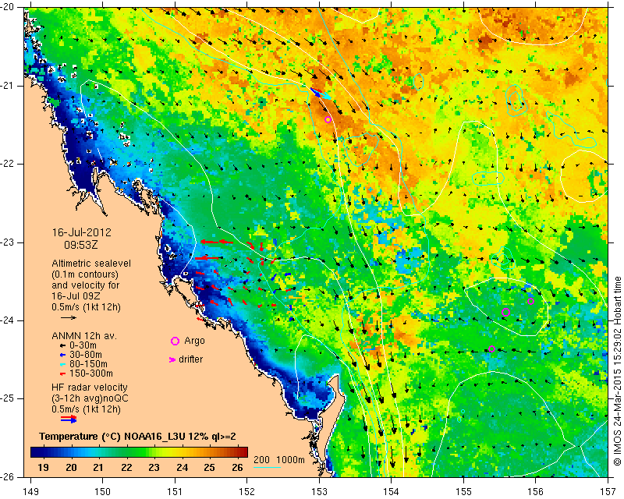624x499 pixels.
Task: Click the '30-80m' depth label
Action: 86,355
